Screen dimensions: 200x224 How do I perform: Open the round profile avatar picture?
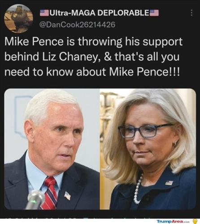coord(18,18)
